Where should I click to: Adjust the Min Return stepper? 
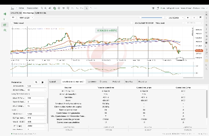45,114
